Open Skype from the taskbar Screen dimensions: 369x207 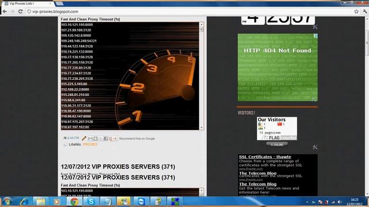(91, 202)
